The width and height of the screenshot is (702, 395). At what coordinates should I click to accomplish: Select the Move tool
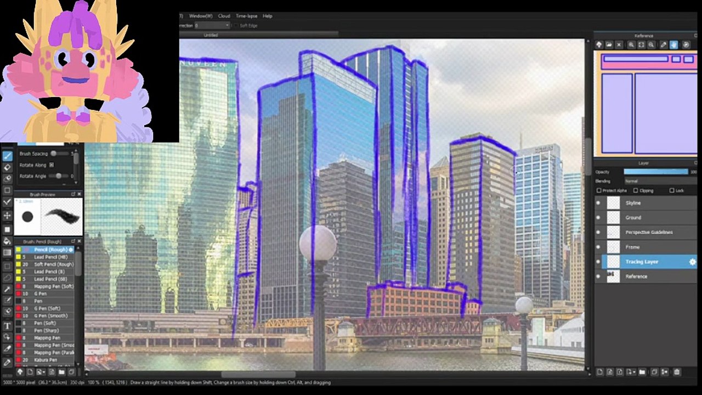click(8, 216)
